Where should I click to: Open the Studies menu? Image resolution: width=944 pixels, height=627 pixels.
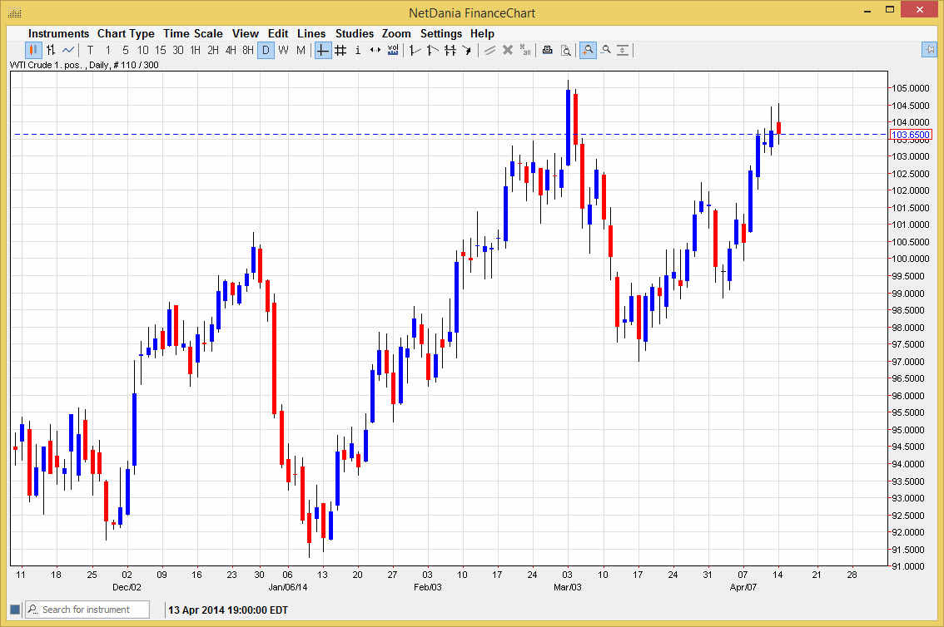click(354, 33)
